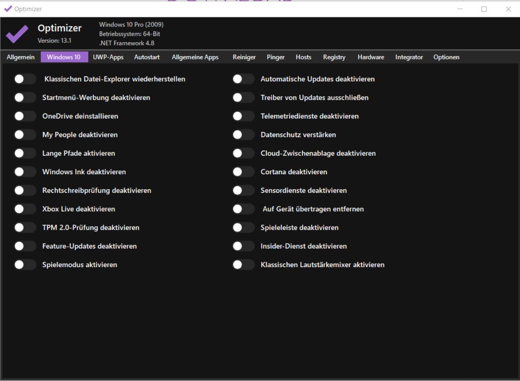Click the 'Spieleleiste deaktivieren' label
Viewport: 520px width, 381px height.
click(x=299, y=227)
